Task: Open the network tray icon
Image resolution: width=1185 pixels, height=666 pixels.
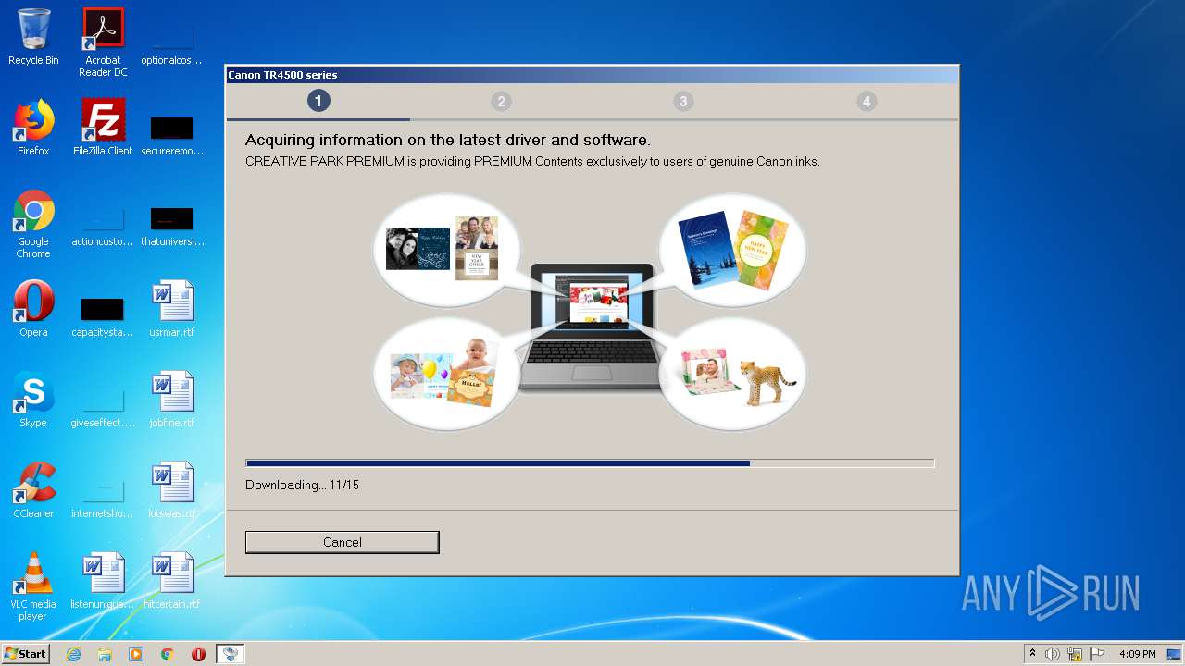Action: (x=1074, y=654)
